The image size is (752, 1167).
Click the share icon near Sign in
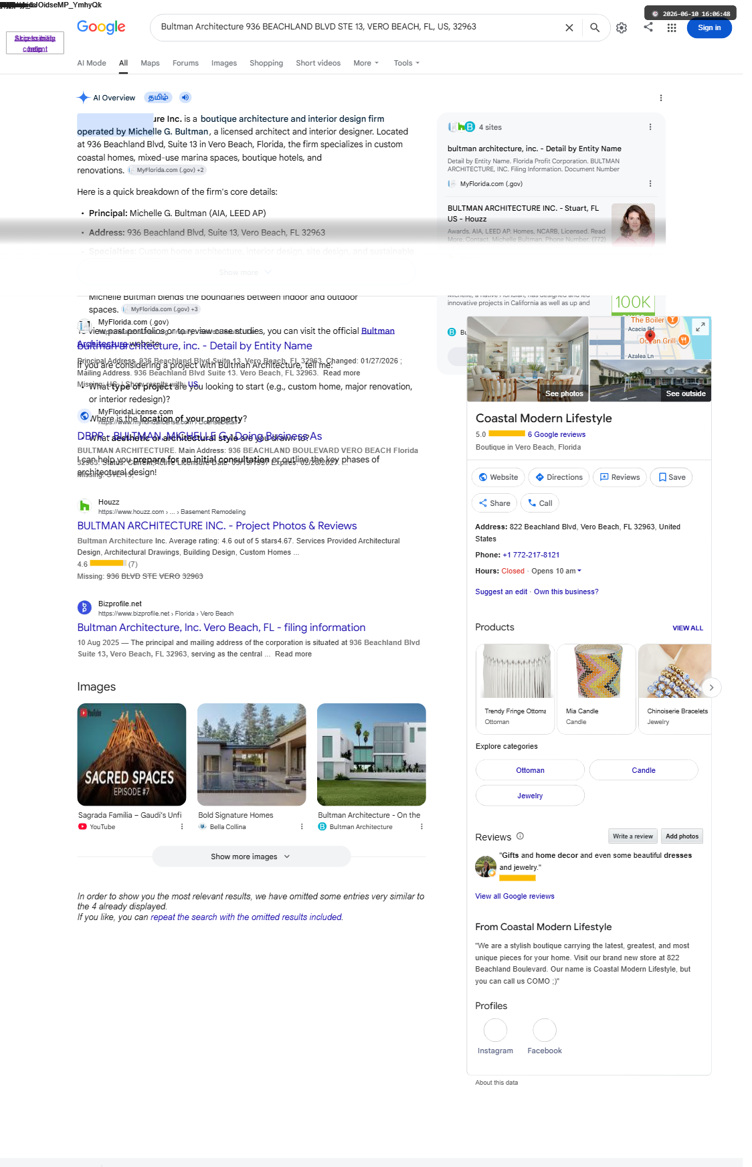coord(648,27)
